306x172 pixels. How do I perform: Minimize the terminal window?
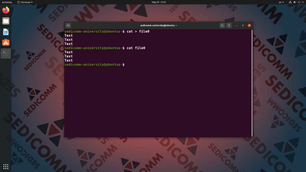click(x=237, y=25)
